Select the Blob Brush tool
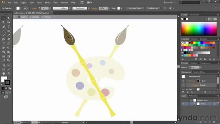 pyautogui.click(x=4, y=39)
